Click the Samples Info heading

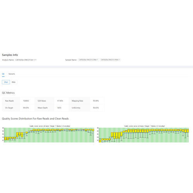(10, 55)
